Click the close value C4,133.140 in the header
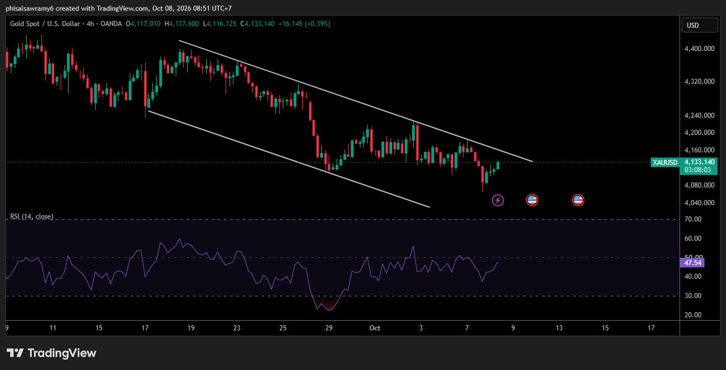This screenshot has height=370, width=726. click(257, 24)
